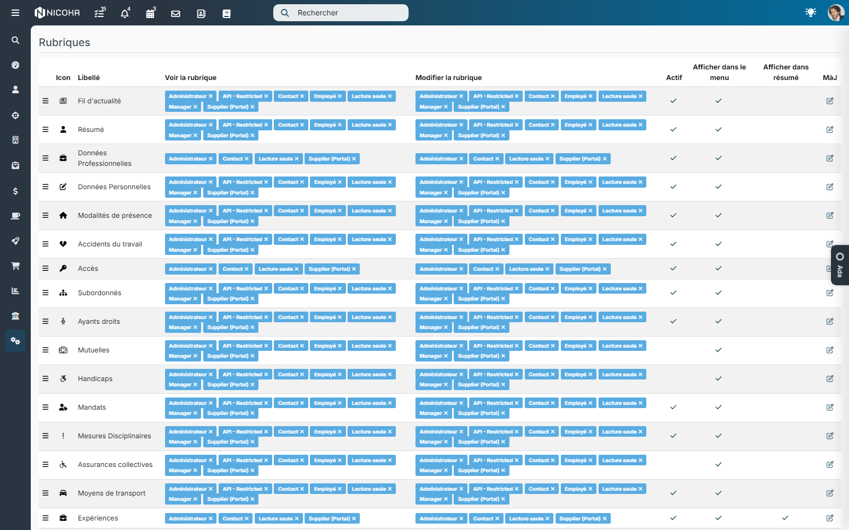
Task: Open the hamburger menu in top bar
Action: pos(15,13)
